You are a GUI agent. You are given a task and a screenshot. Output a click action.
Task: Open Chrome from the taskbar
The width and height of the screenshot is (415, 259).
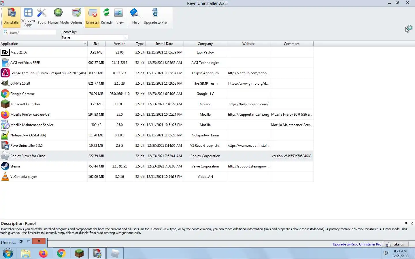(x=61, y=254)
